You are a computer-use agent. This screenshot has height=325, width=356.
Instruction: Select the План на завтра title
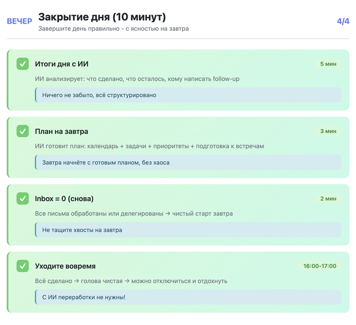click(x=61, y=131)
